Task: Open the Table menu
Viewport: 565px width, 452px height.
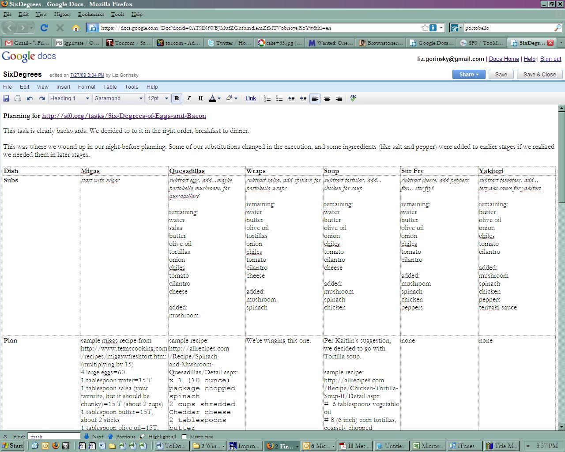Action: [110, 87]
